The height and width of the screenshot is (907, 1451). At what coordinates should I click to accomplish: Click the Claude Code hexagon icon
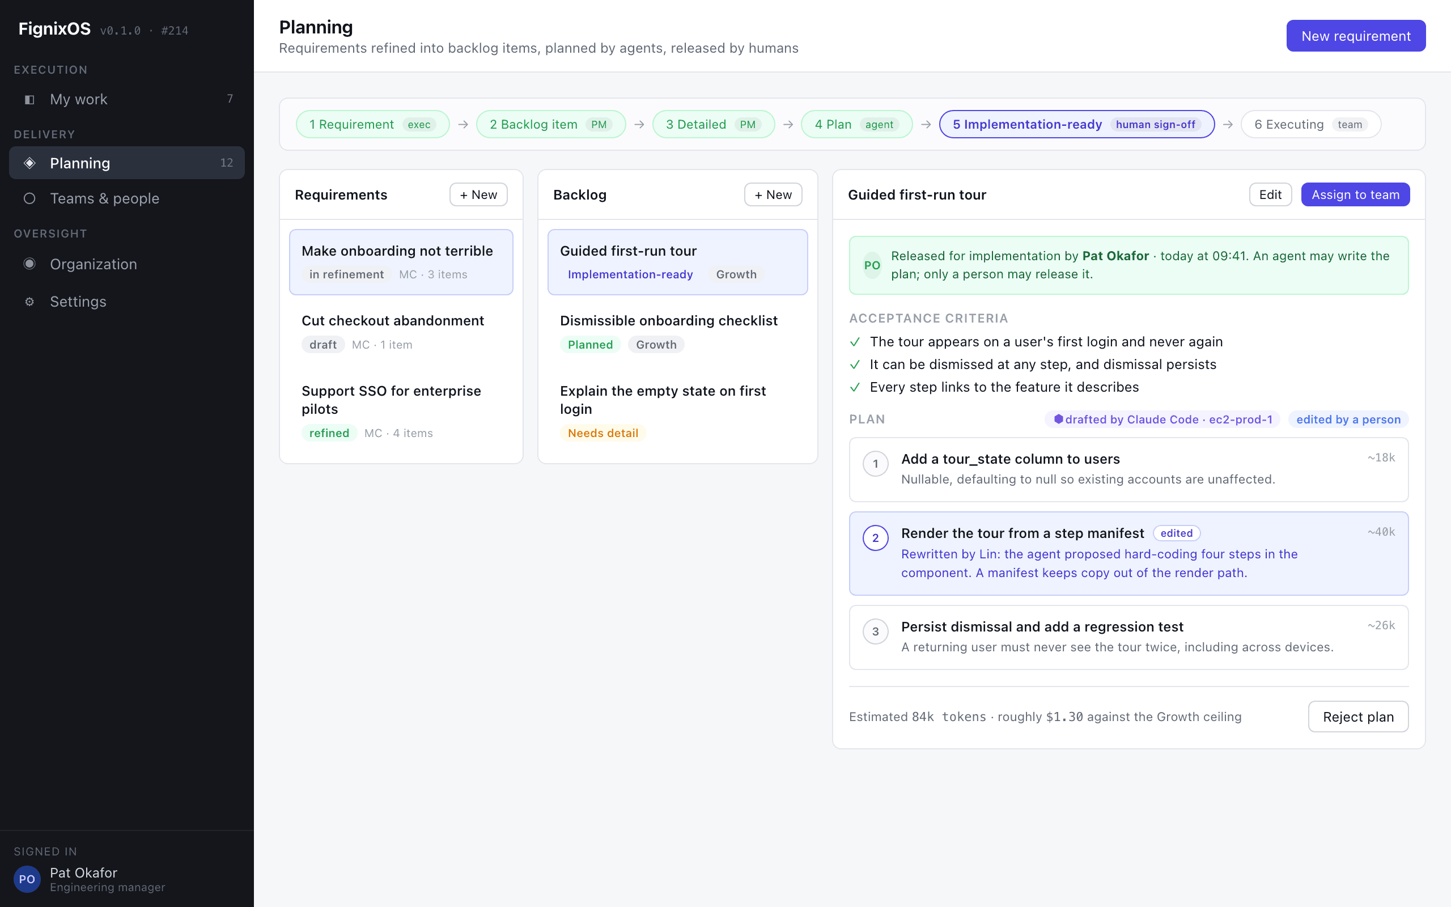pos(1058,419)
